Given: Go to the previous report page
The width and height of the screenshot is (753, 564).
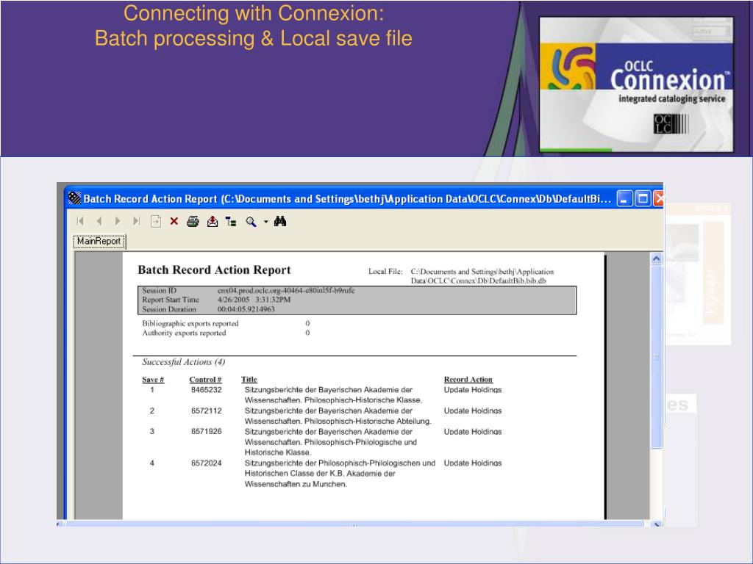Looking at the screenshot, I should (x=99, y=221).
